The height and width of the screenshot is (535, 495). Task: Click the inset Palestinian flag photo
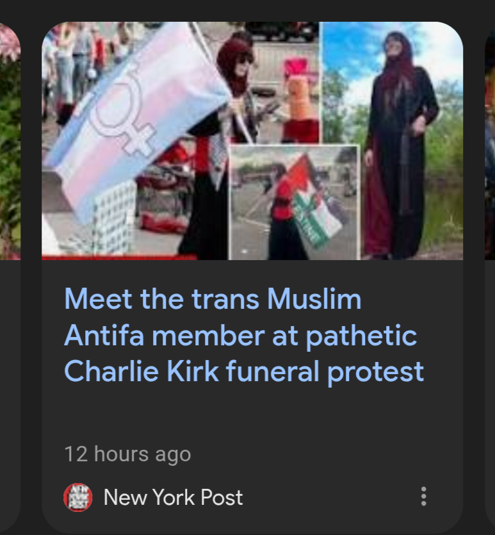[x=294, y=202]
